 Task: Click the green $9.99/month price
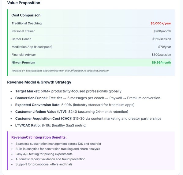[x=161, y=63]
